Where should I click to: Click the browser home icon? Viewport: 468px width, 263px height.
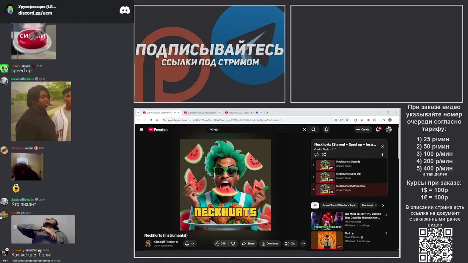point(157,120)
